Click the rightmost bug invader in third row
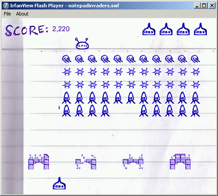Screen dimensions: 218x196 tap(195, 85)
